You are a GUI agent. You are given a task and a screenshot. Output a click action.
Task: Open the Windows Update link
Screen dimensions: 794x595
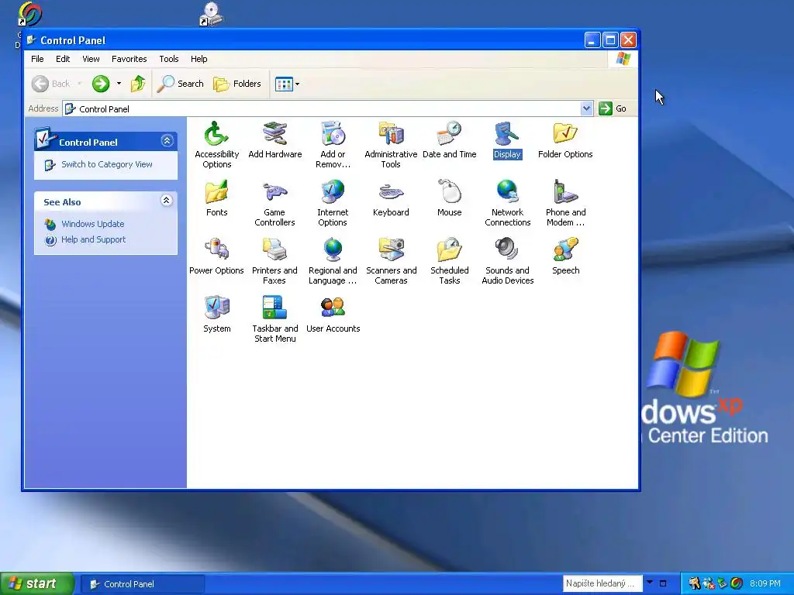click(x=93, y=224)
